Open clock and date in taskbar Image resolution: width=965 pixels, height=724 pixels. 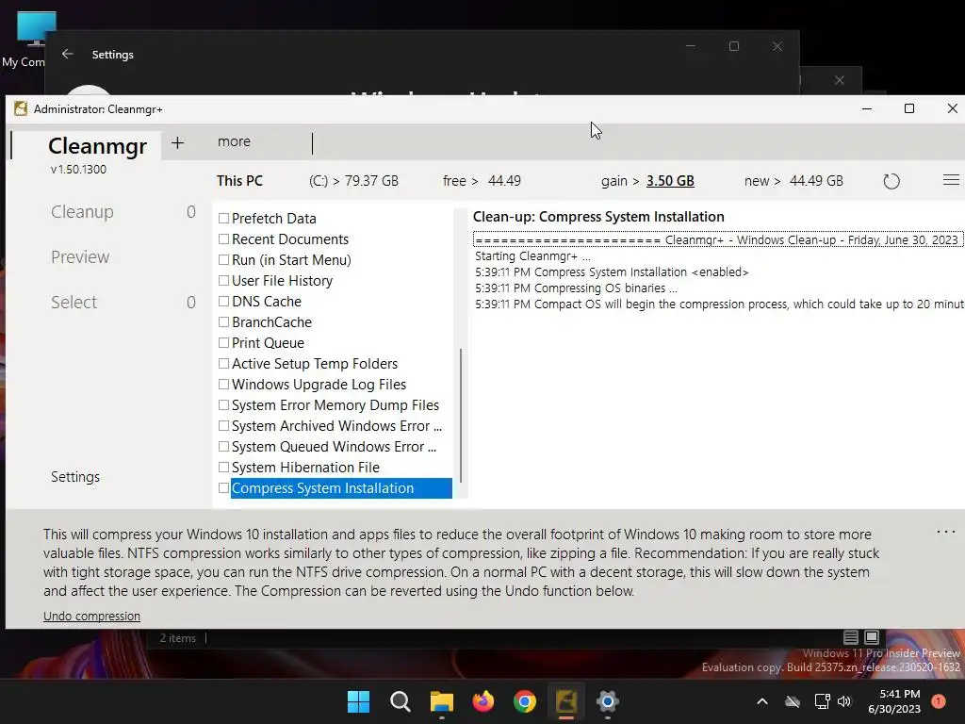click(894, 701)
